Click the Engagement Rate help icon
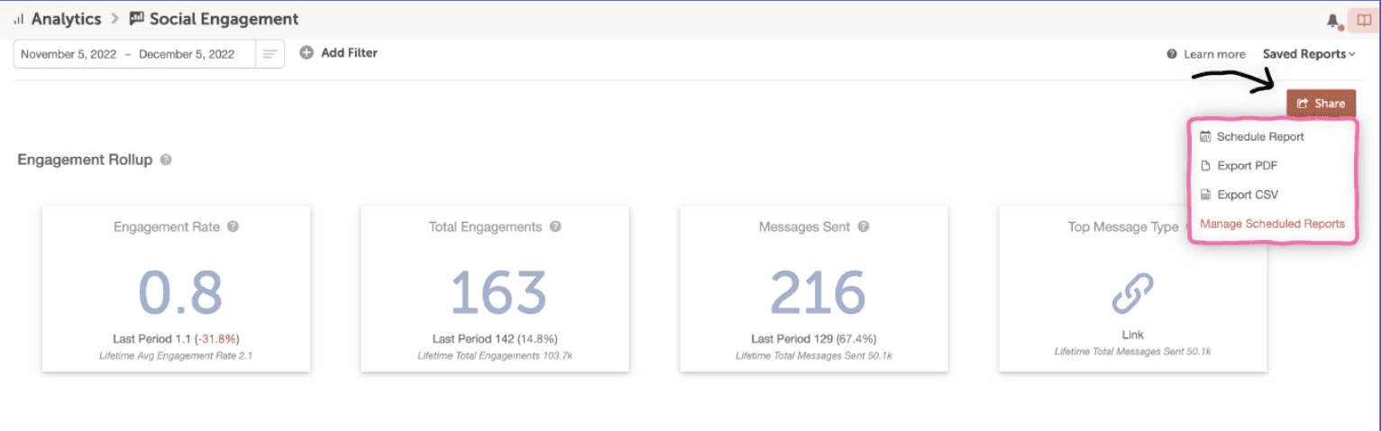 [233, 227]
